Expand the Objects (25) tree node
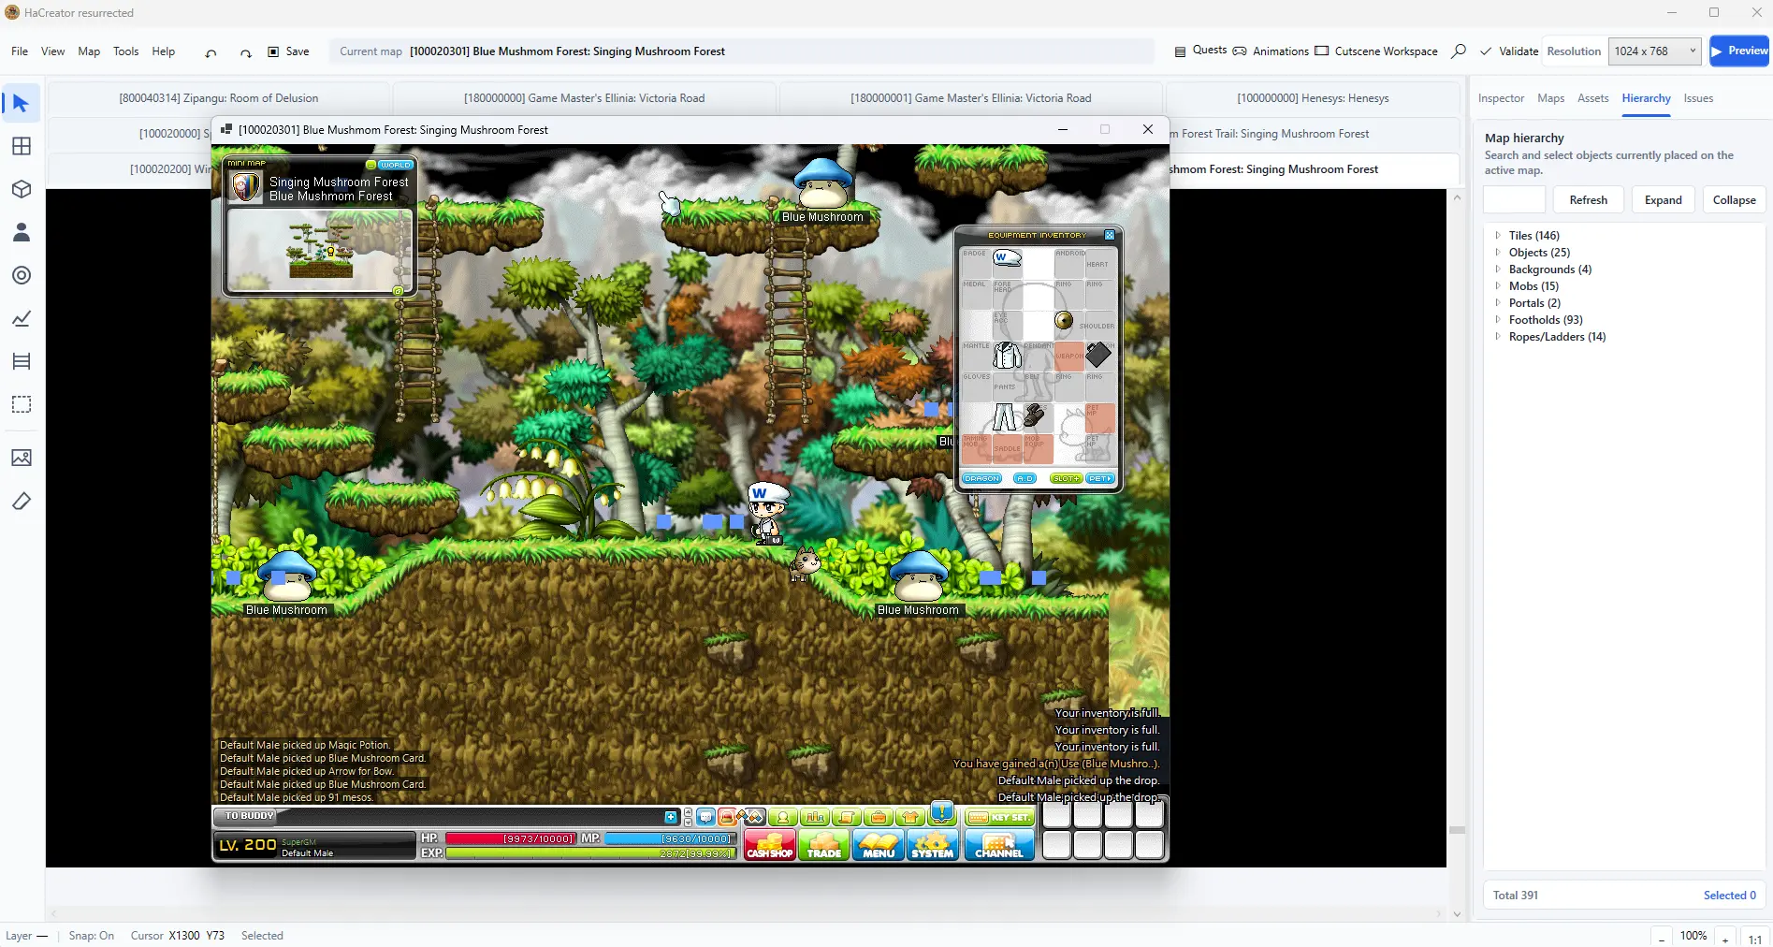1773x947 pixels. [1498, 253]
